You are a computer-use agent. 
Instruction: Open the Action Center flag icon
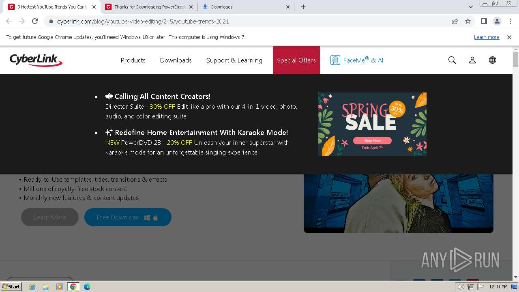coord(480,287)
